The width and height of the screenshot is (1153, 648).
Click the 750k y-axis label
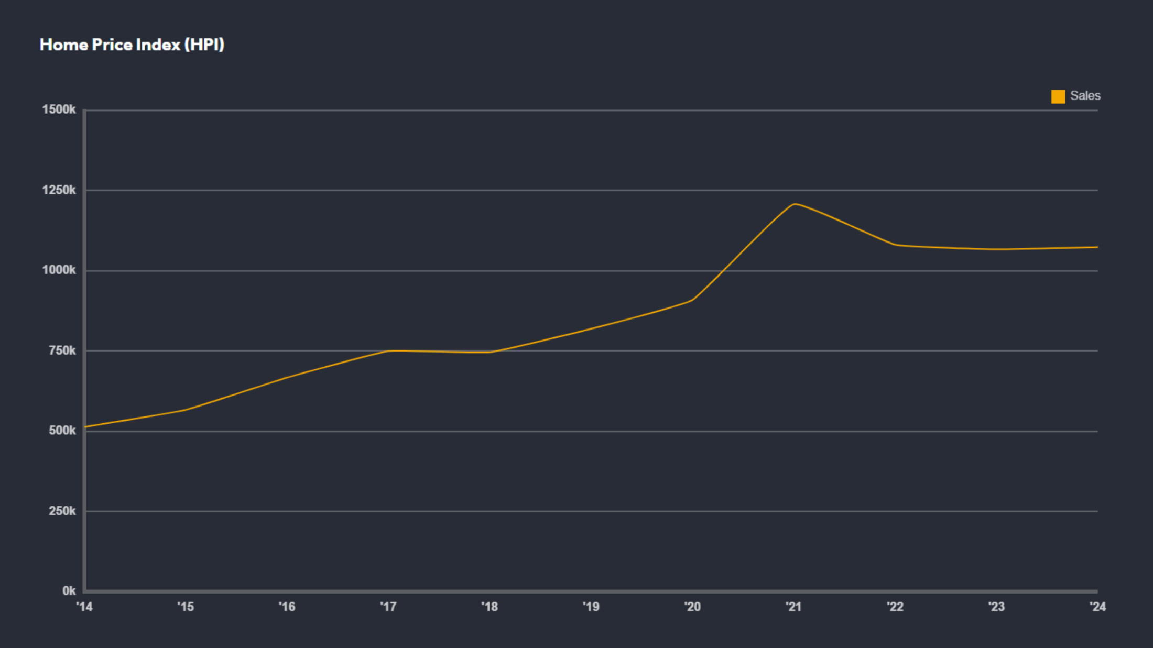pos(62,350)
